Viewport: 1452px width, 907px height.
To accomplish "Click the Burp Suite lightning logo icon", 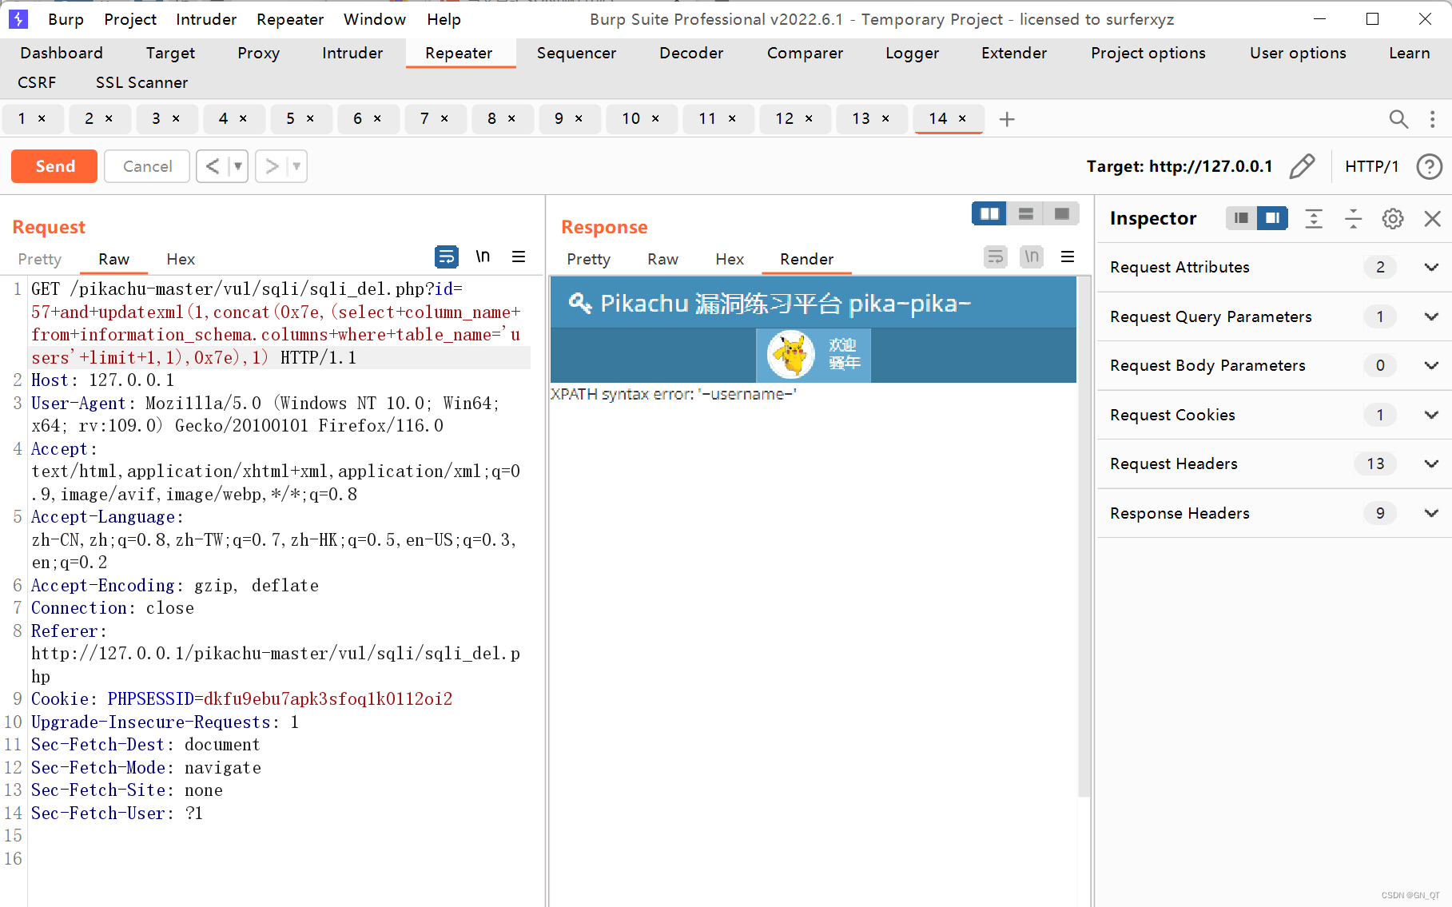I will click(18, 18).
